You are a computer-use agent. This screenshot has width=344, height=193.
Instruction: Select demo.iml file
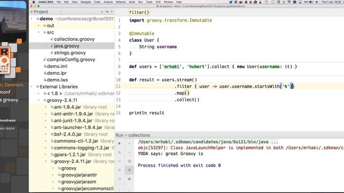[x=57, y=66]
